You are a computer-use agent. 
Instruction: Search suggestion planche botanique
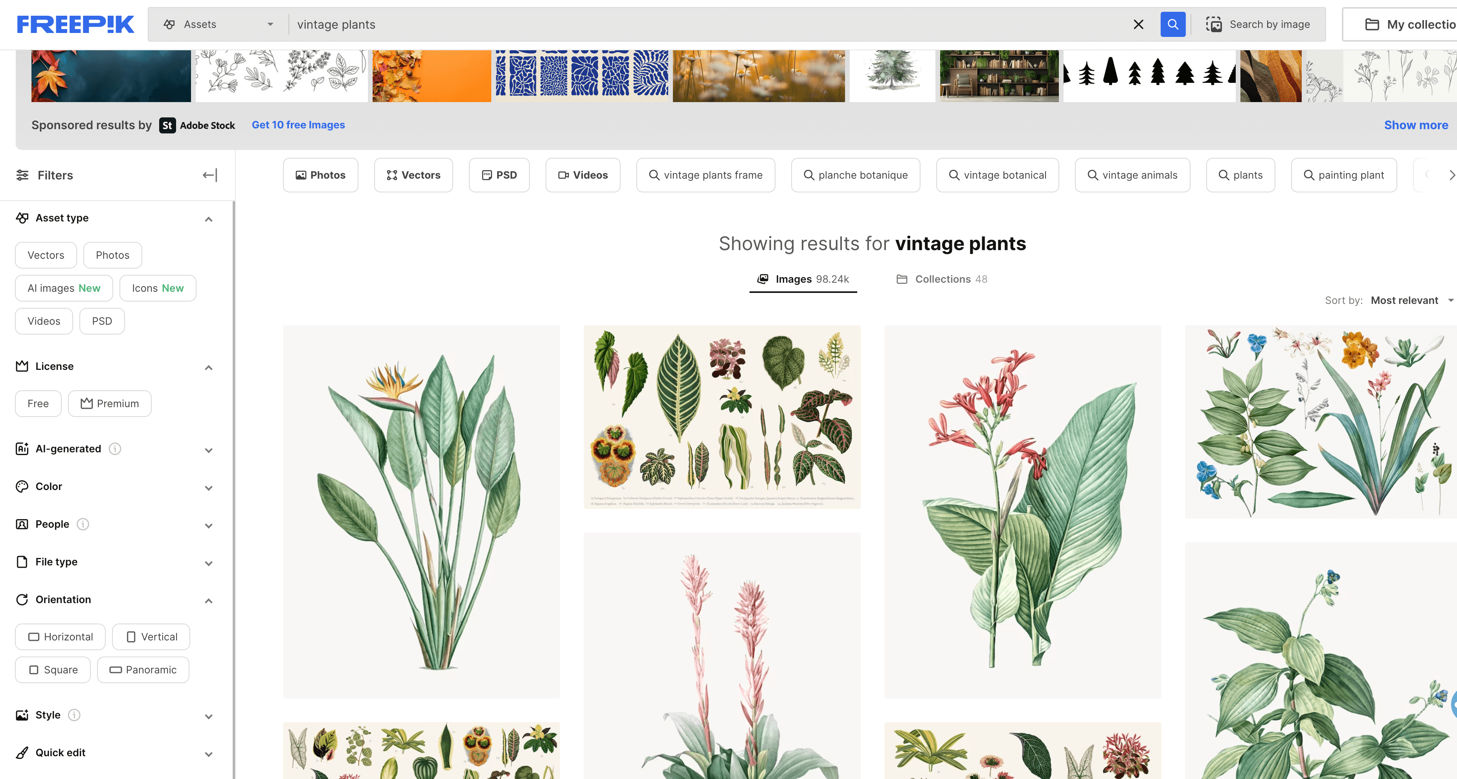click(855, 175)
